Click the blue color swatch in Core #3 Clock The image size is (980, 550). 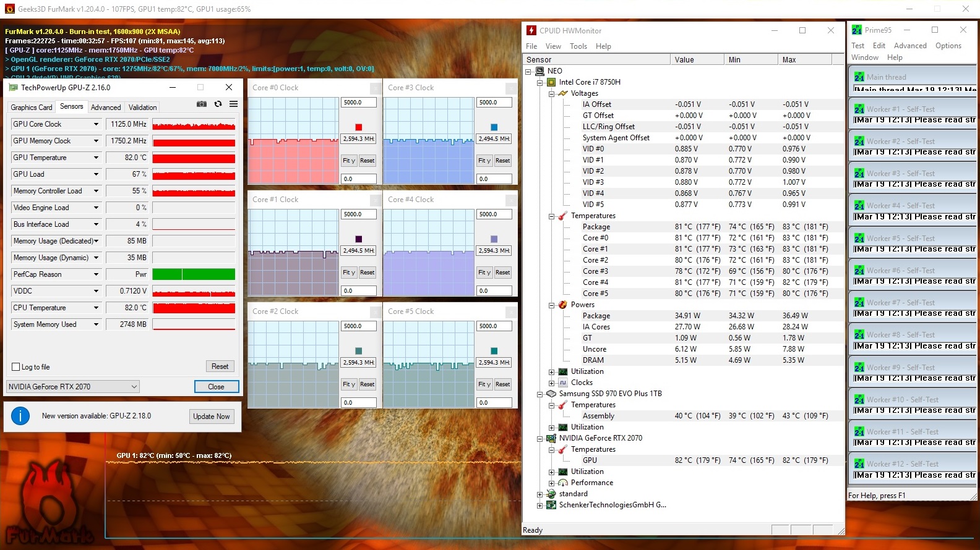pyautogui.click(x=494, y=127)
